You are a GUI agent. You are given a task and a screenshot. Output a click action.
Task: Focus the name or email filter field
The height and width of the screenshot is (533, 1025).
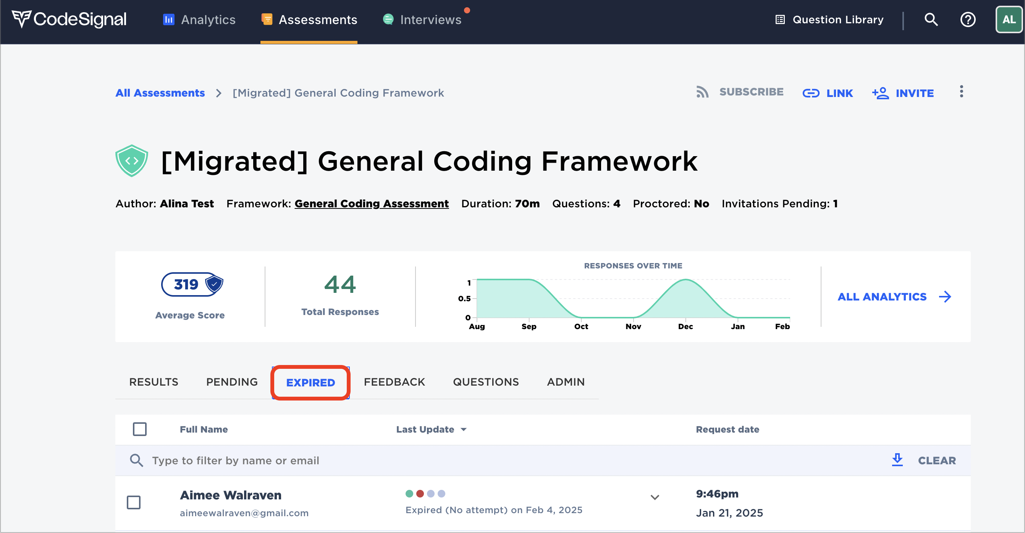[x=513, y=460]
